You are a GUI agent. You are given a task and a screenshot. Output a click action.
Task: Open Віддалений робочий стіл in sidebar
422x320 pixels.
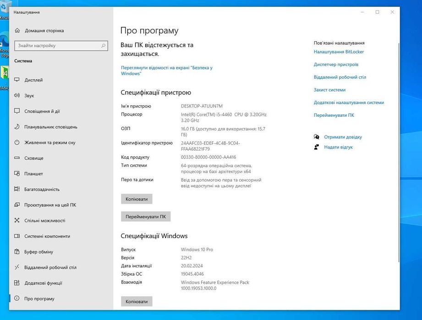pyautogui.click(x=50, y=267)
